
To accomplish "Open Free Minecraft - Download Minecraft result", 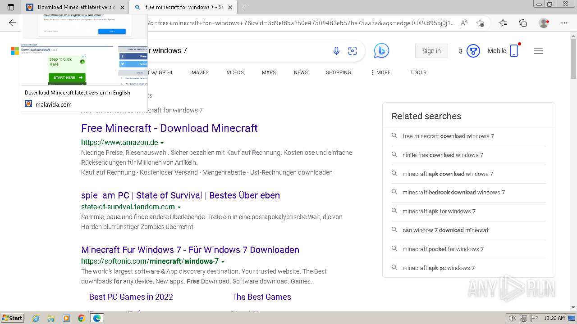I will click(x=169, y=128).
